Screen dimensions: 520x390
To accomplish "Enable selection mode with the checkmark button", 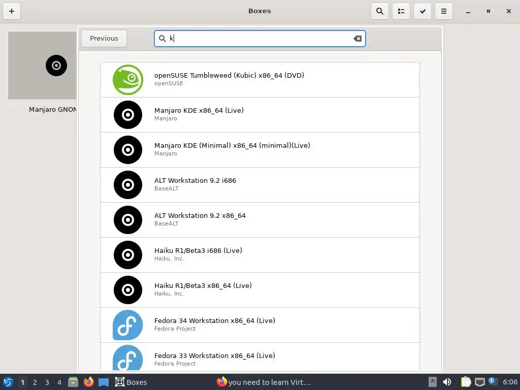I will (x=422, y=11).
